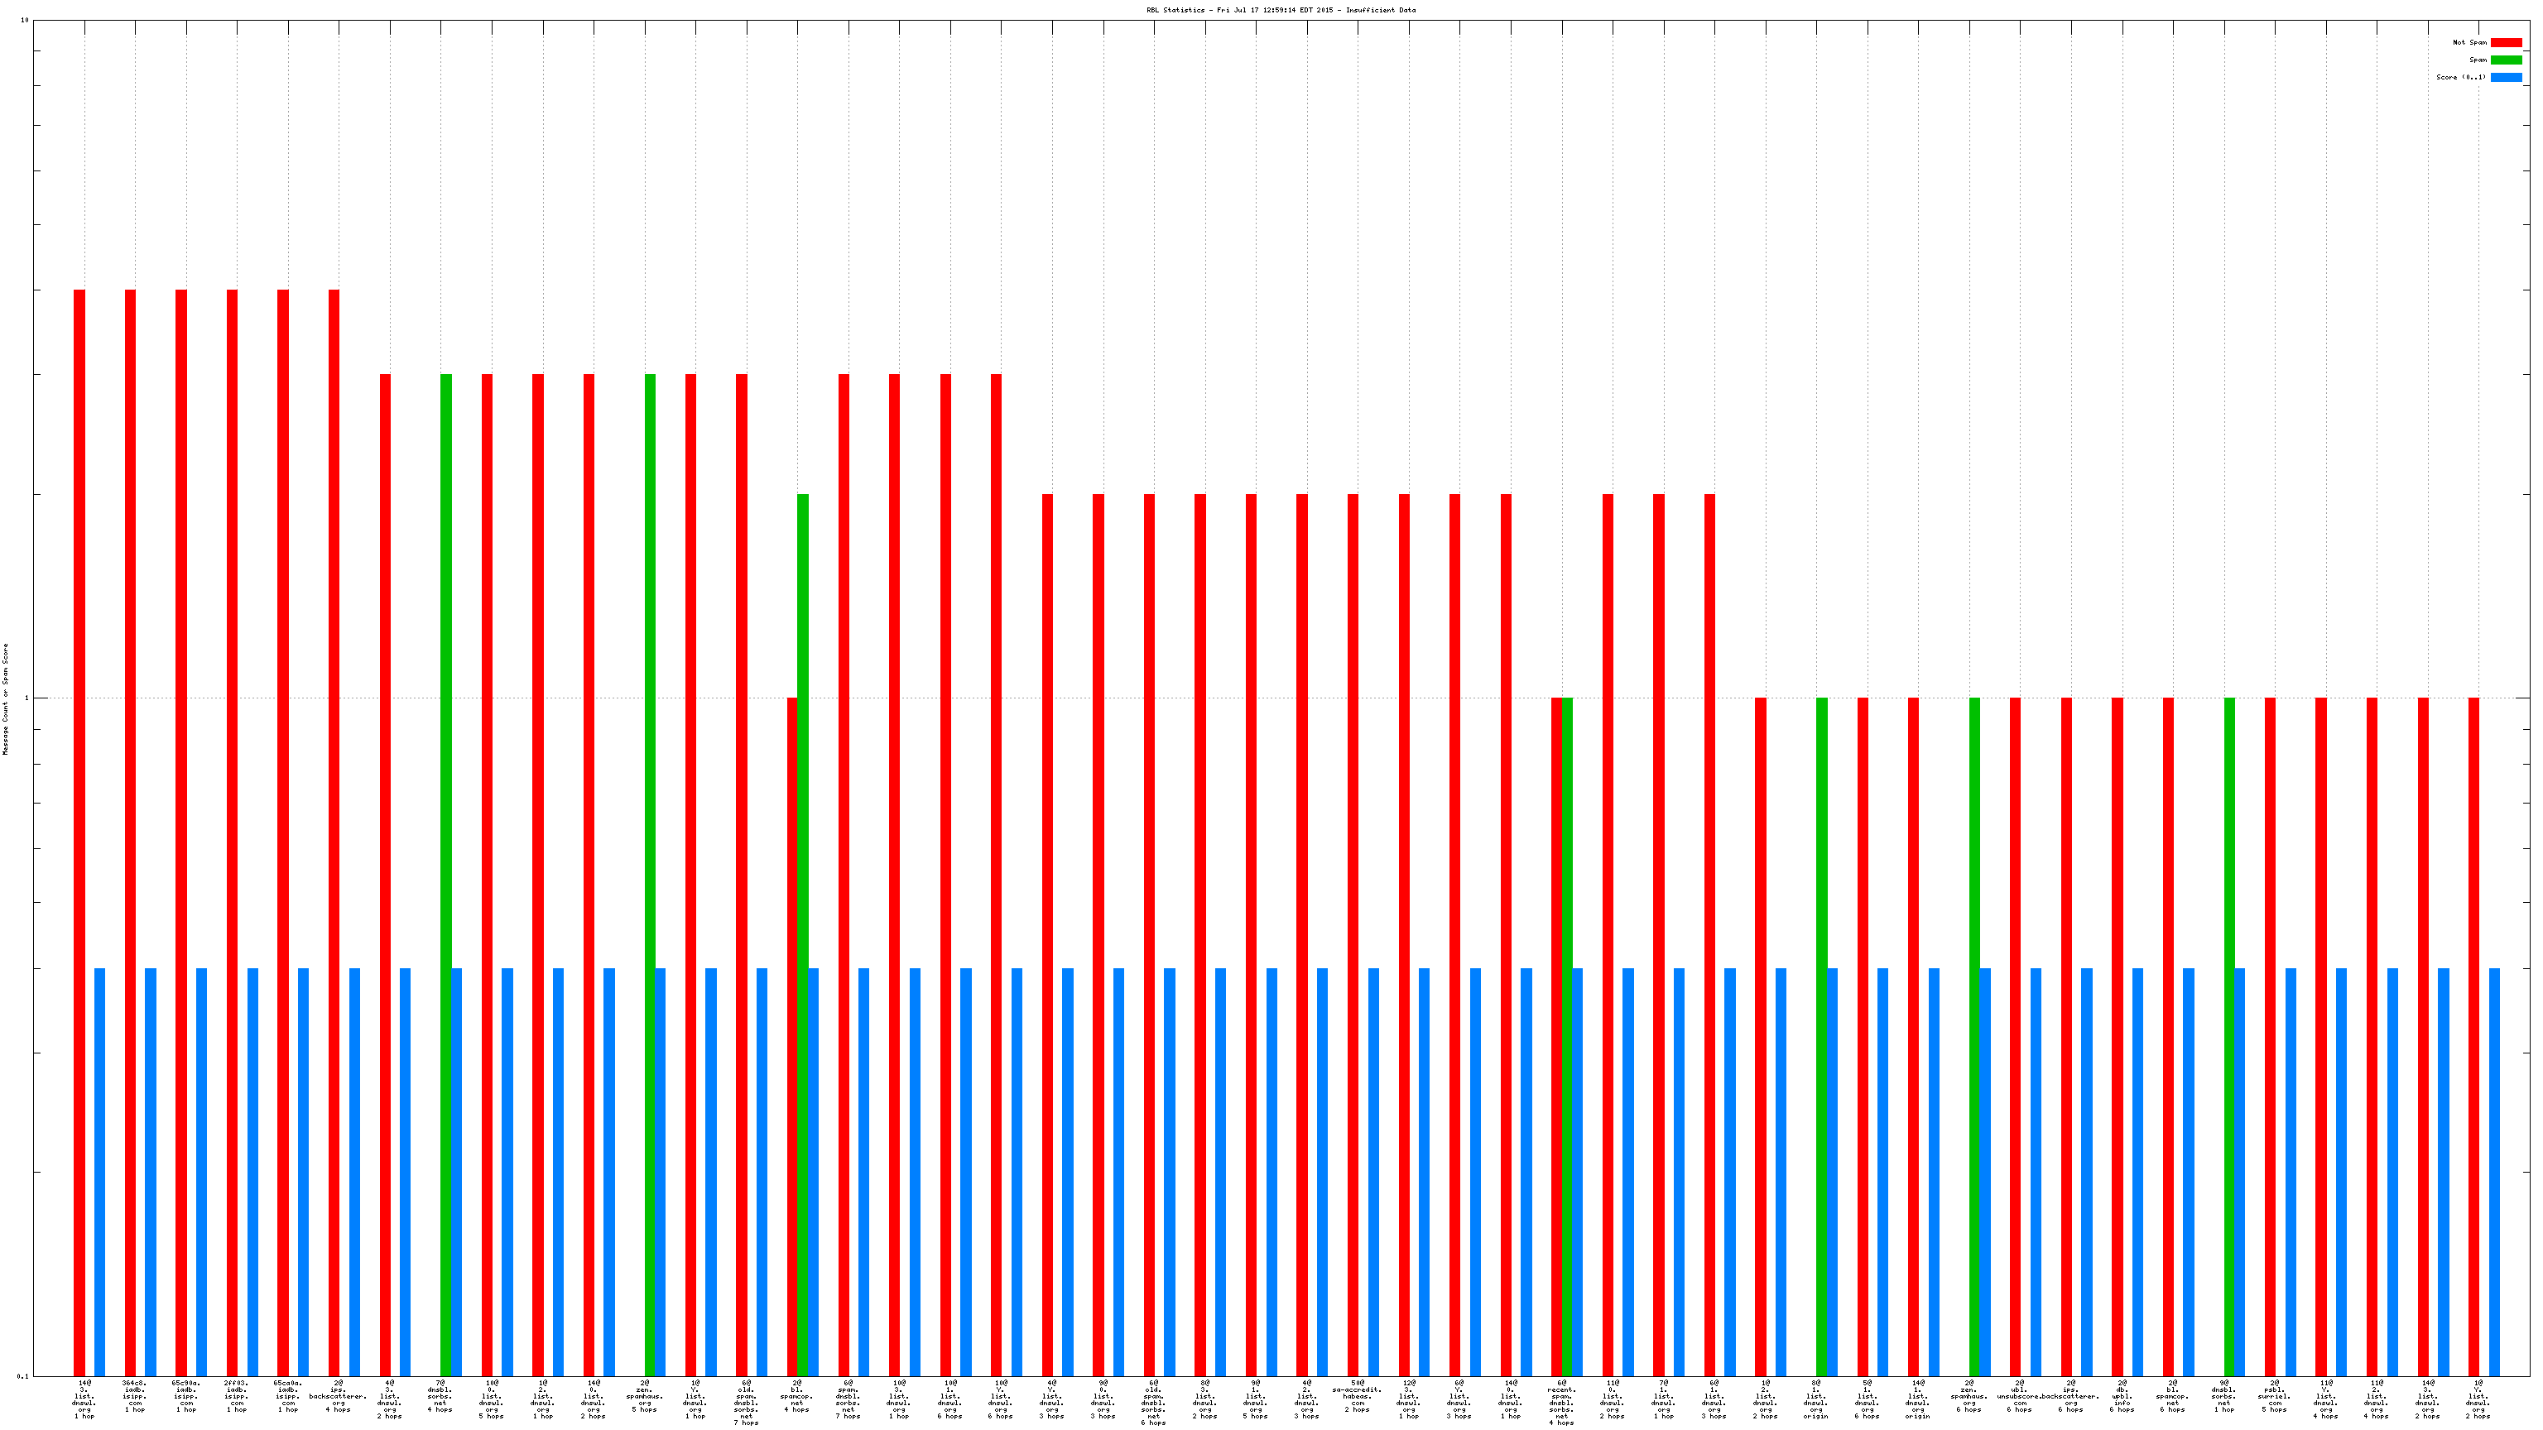This screenshot has width=2543, height=1430.
Task: Click the red Not Spam legend swatch
Action: point(2506,42)
